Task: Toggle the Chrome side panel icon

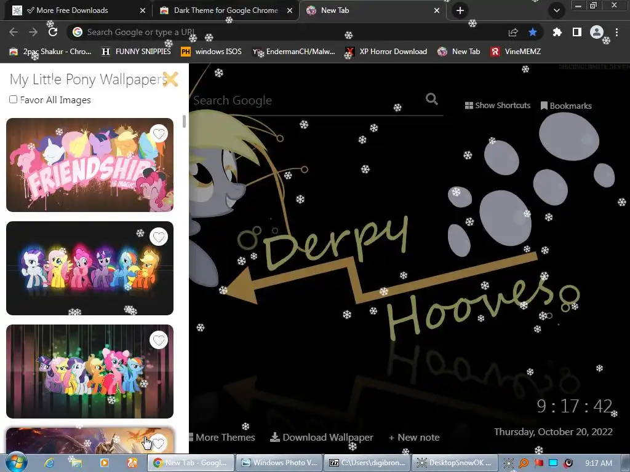Action: (577, 32)
